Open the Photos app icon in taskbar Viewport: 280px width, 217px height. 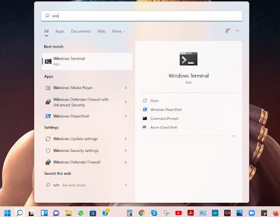point(240,213)
